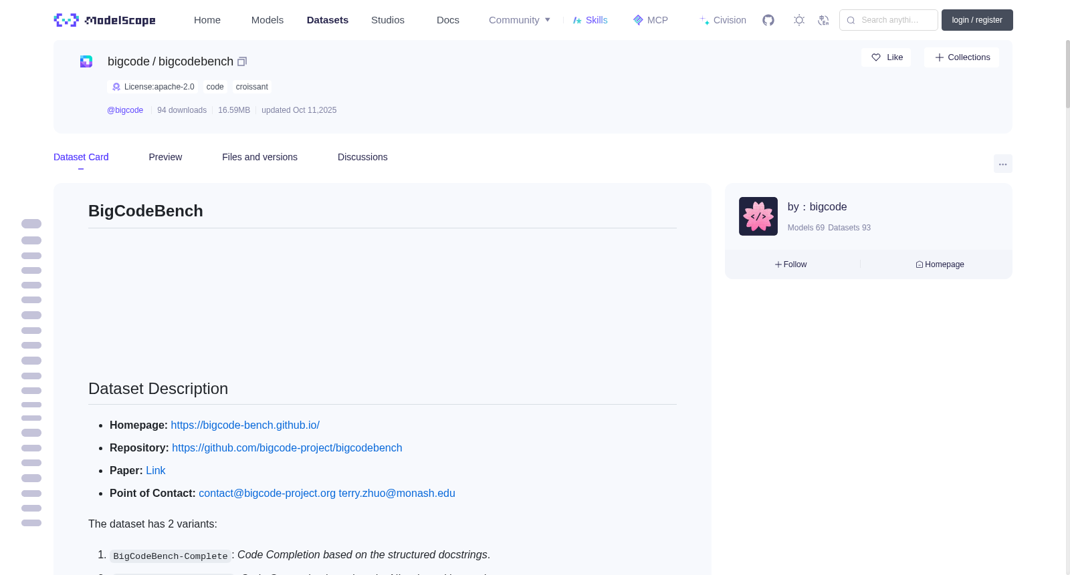
Task: Navigate to Studios
Action: [388, 20]
